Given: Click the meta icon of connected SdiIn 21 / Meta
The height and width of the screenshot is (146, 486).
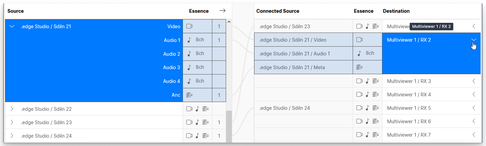Looking at the screenshot, I should [x=359, y=67].
